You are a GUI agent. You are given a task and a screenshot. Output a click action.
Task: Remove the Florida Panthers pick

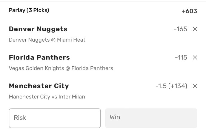point(195,57)
